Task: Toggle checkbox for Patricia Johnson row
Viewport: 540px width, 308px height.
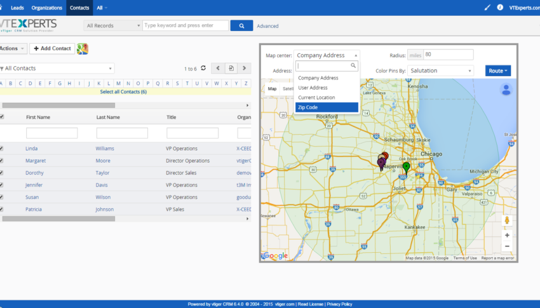Action: coord(1,209)
